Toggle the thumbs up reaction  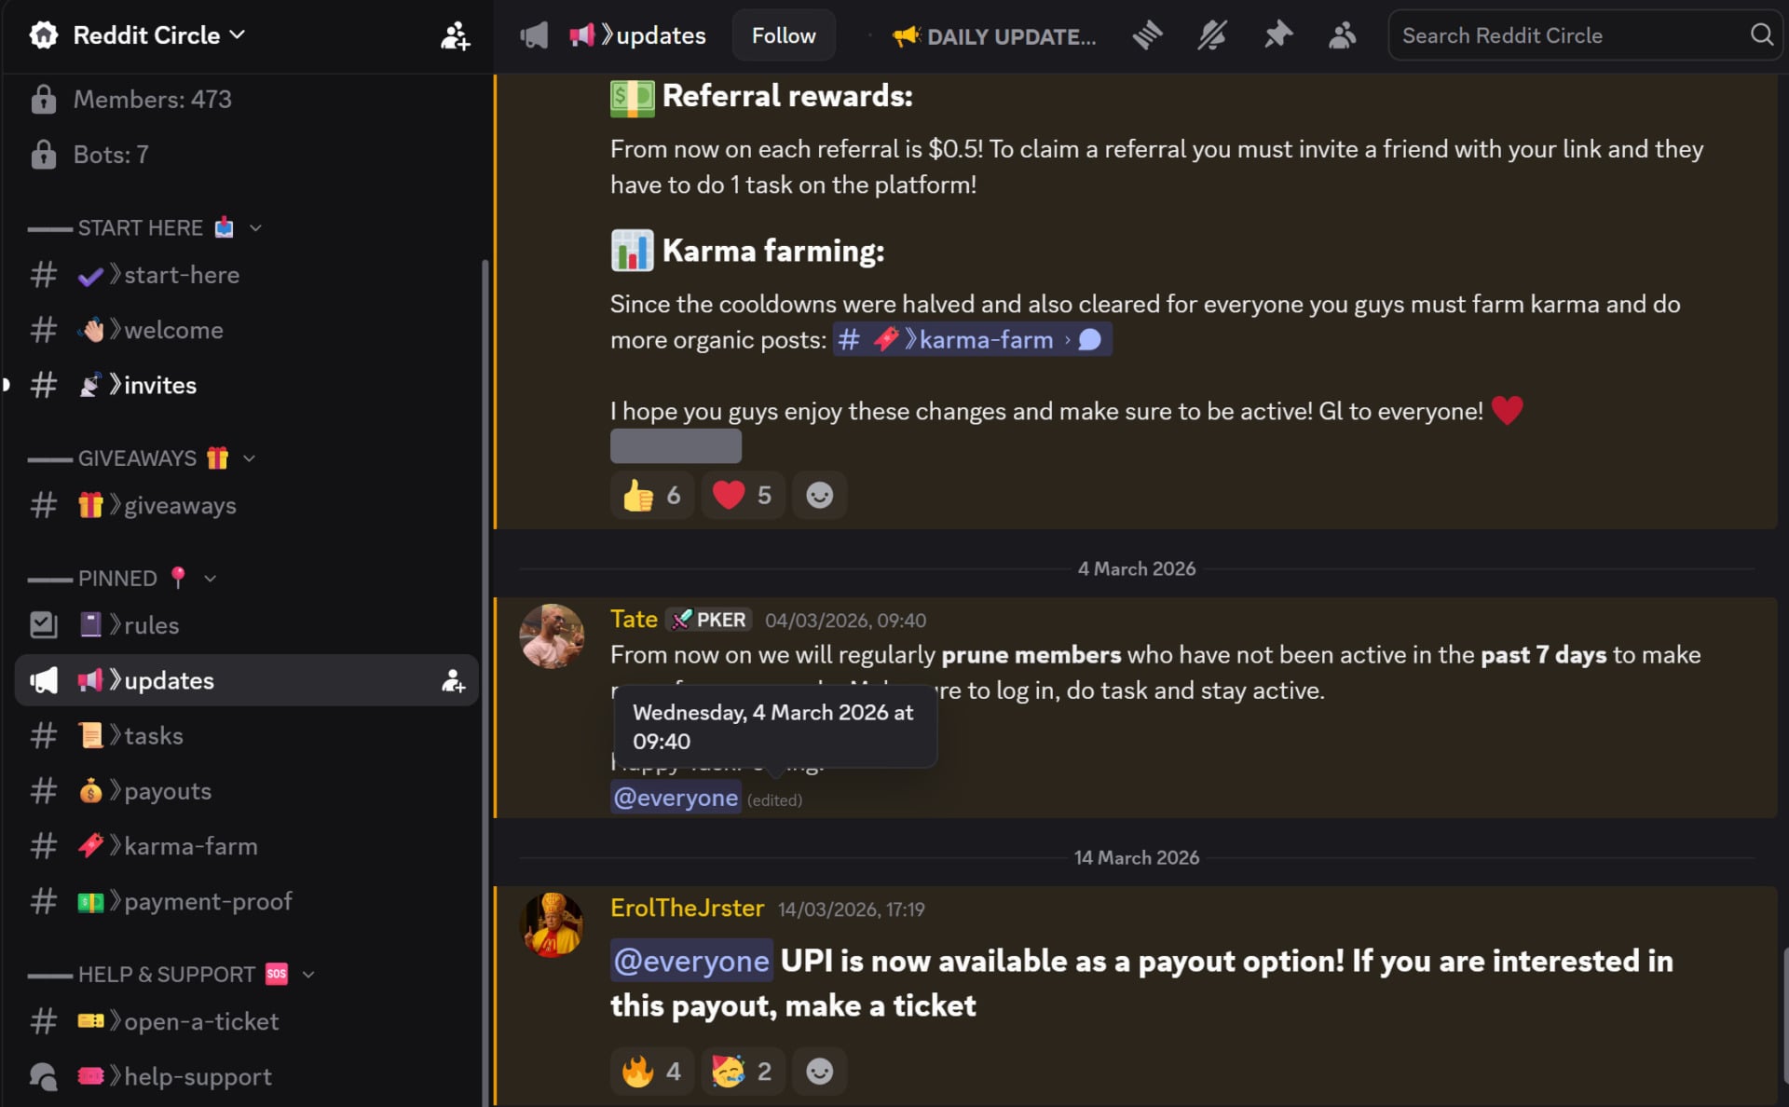point(650,495)
